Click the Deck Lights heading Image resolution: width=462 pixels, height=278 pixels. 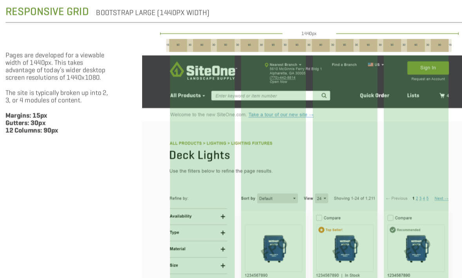pos(199,155)
